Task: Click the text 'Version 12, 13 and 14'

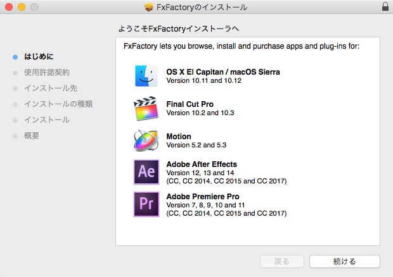Action: point(200,173)
